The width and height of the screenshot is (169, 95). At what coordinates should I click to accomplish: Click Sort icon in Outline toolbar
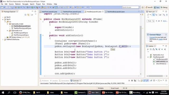click(153, 49)
